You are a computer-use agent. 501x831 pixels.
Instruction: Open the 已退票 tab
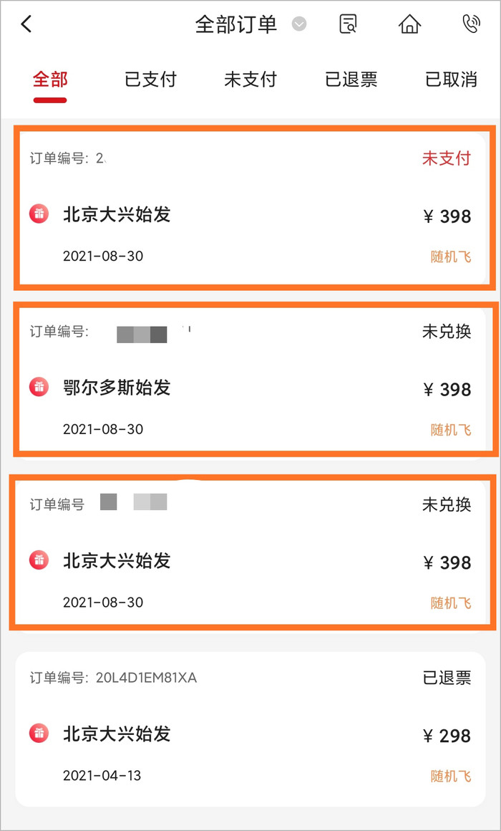(351, 80)
